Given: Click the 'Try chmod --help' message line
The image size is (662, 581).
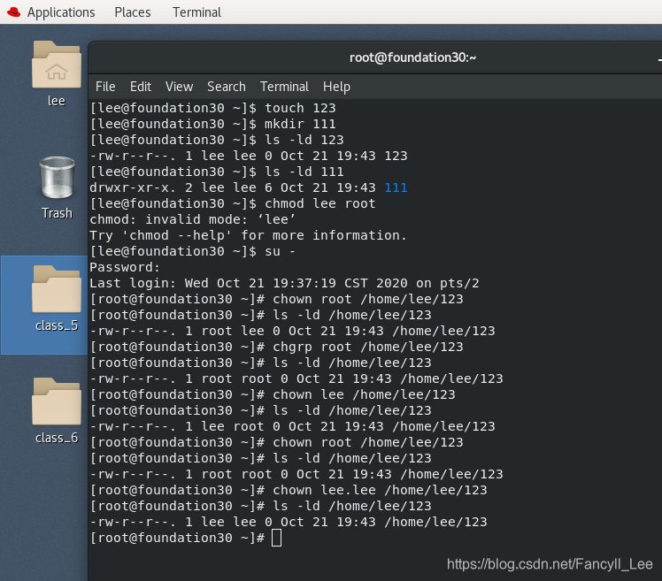Looking at the screenshot, I should pyautogui.click(x=248, y=235).
